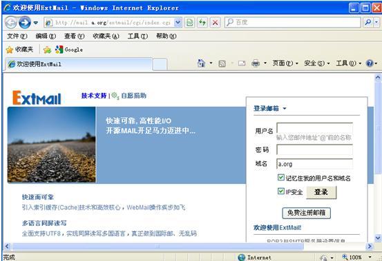Click the search magnifier button

click(x=368, y=22)
